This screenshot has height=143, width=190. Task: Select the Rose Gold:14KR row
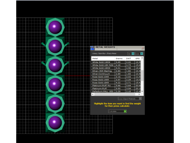coord(116,79)
